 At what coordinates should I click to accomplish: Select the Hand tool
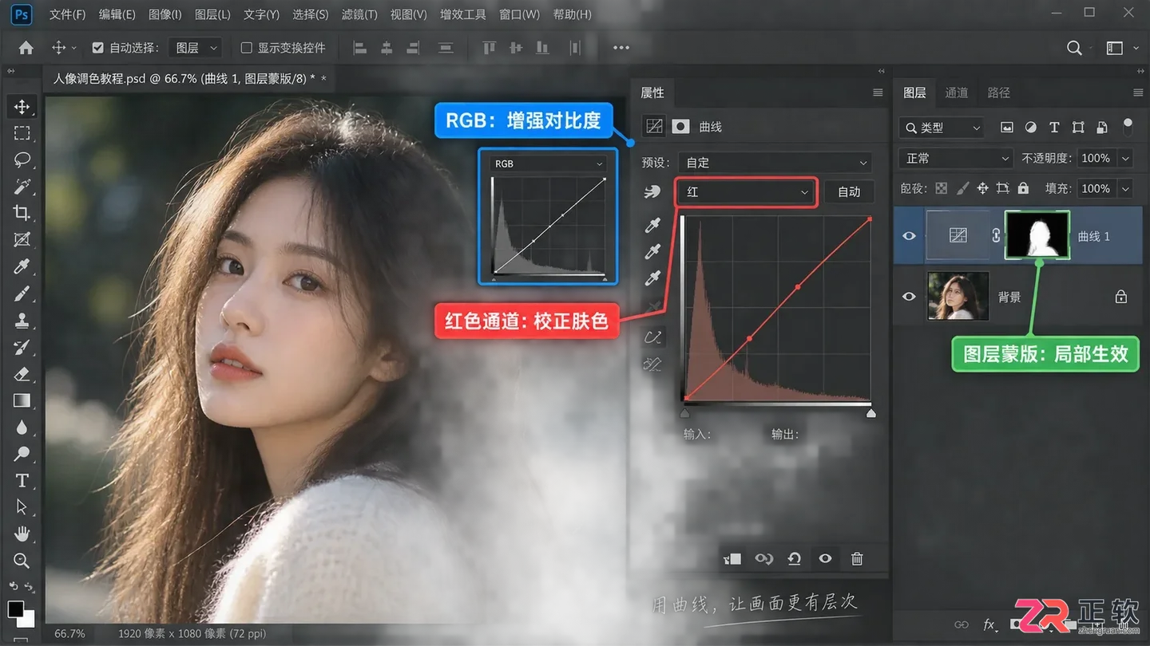pos(22,534)
